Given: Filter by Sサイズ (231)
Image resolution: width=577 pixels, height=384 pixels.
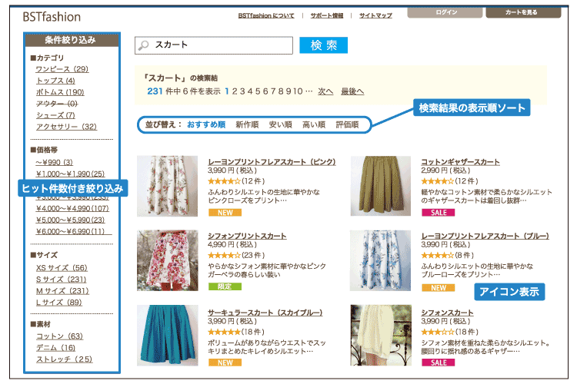Looking at the screenshot, I should [61, 280].
